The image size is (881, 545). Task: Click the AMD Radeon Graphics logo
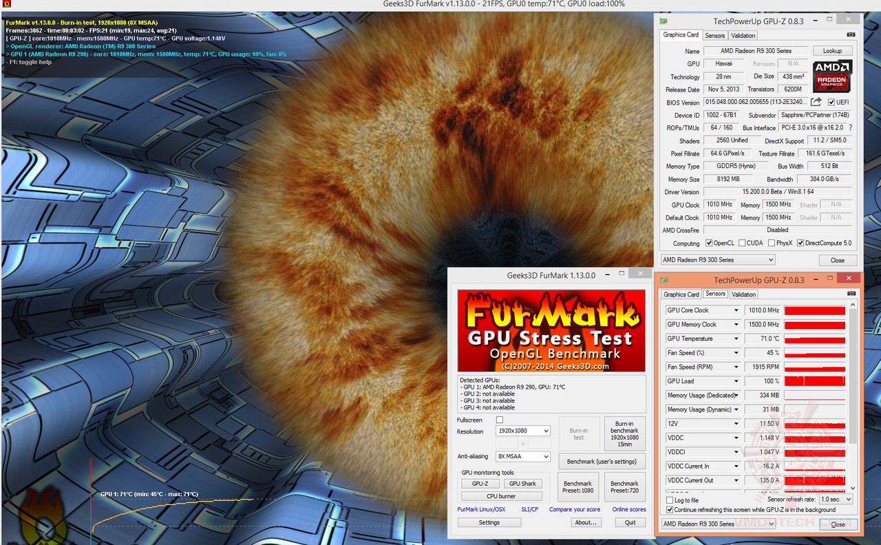coord(833,76)
